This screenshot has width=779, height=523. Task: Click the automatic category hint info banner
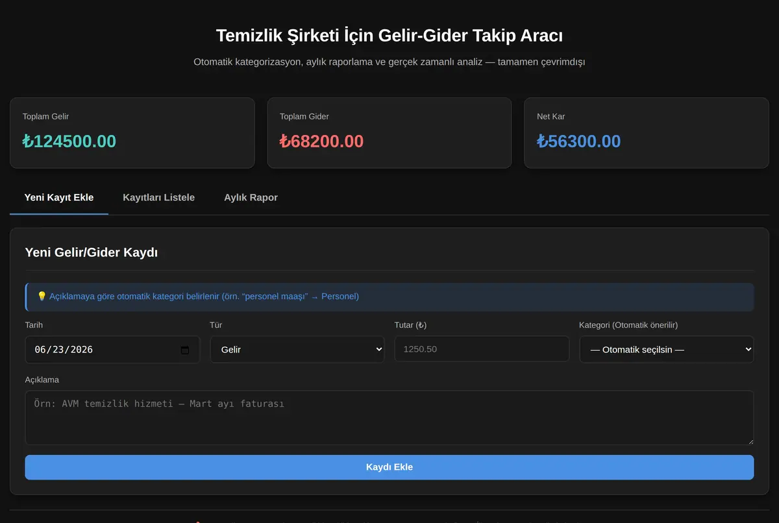pyautogui.click(x=389, y=297)
